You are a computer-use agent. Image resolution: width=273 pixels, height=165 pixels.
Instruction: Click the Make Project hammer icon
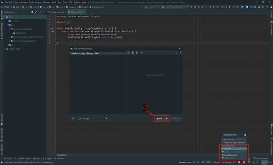tap(141, 7)
